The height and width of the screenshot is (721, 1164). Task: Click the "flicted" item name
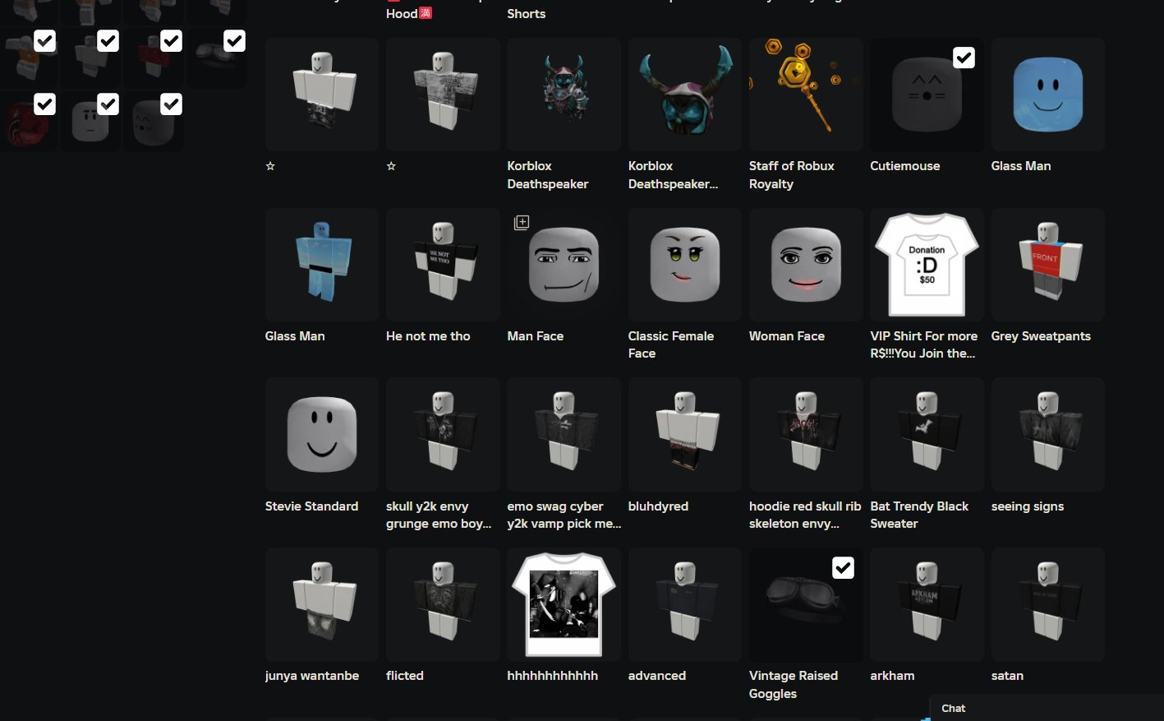pyautogui.click(x=405, y=676)
